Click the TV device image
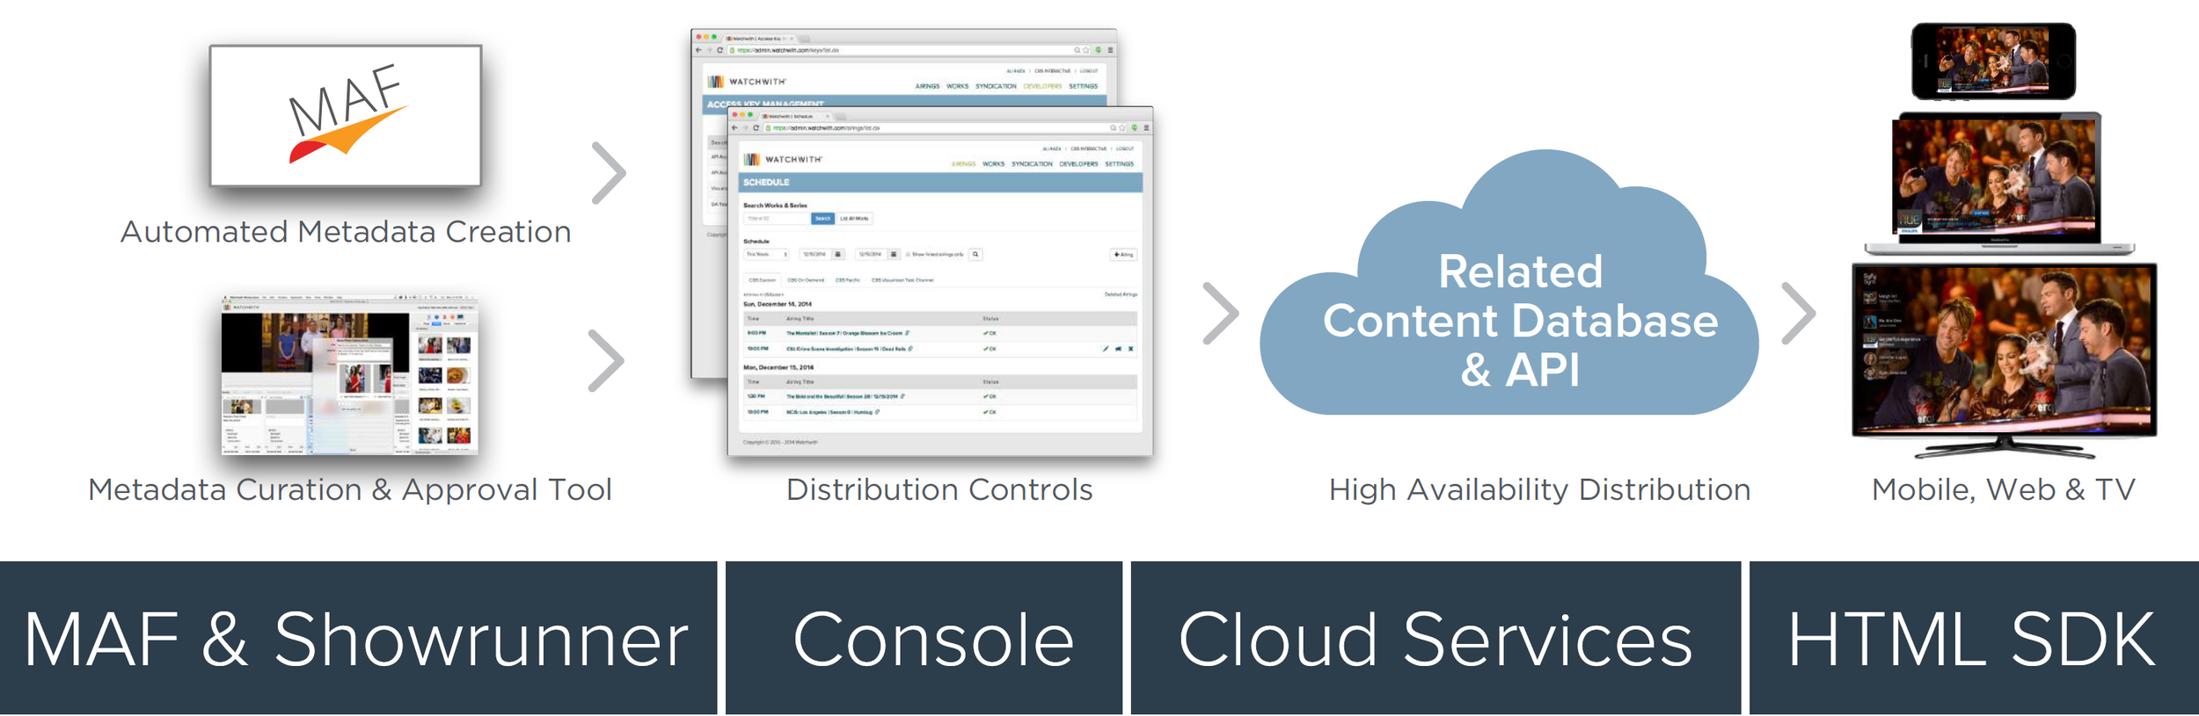Viewport: 2199px width, 716px height. click(x=2005, y=360)
